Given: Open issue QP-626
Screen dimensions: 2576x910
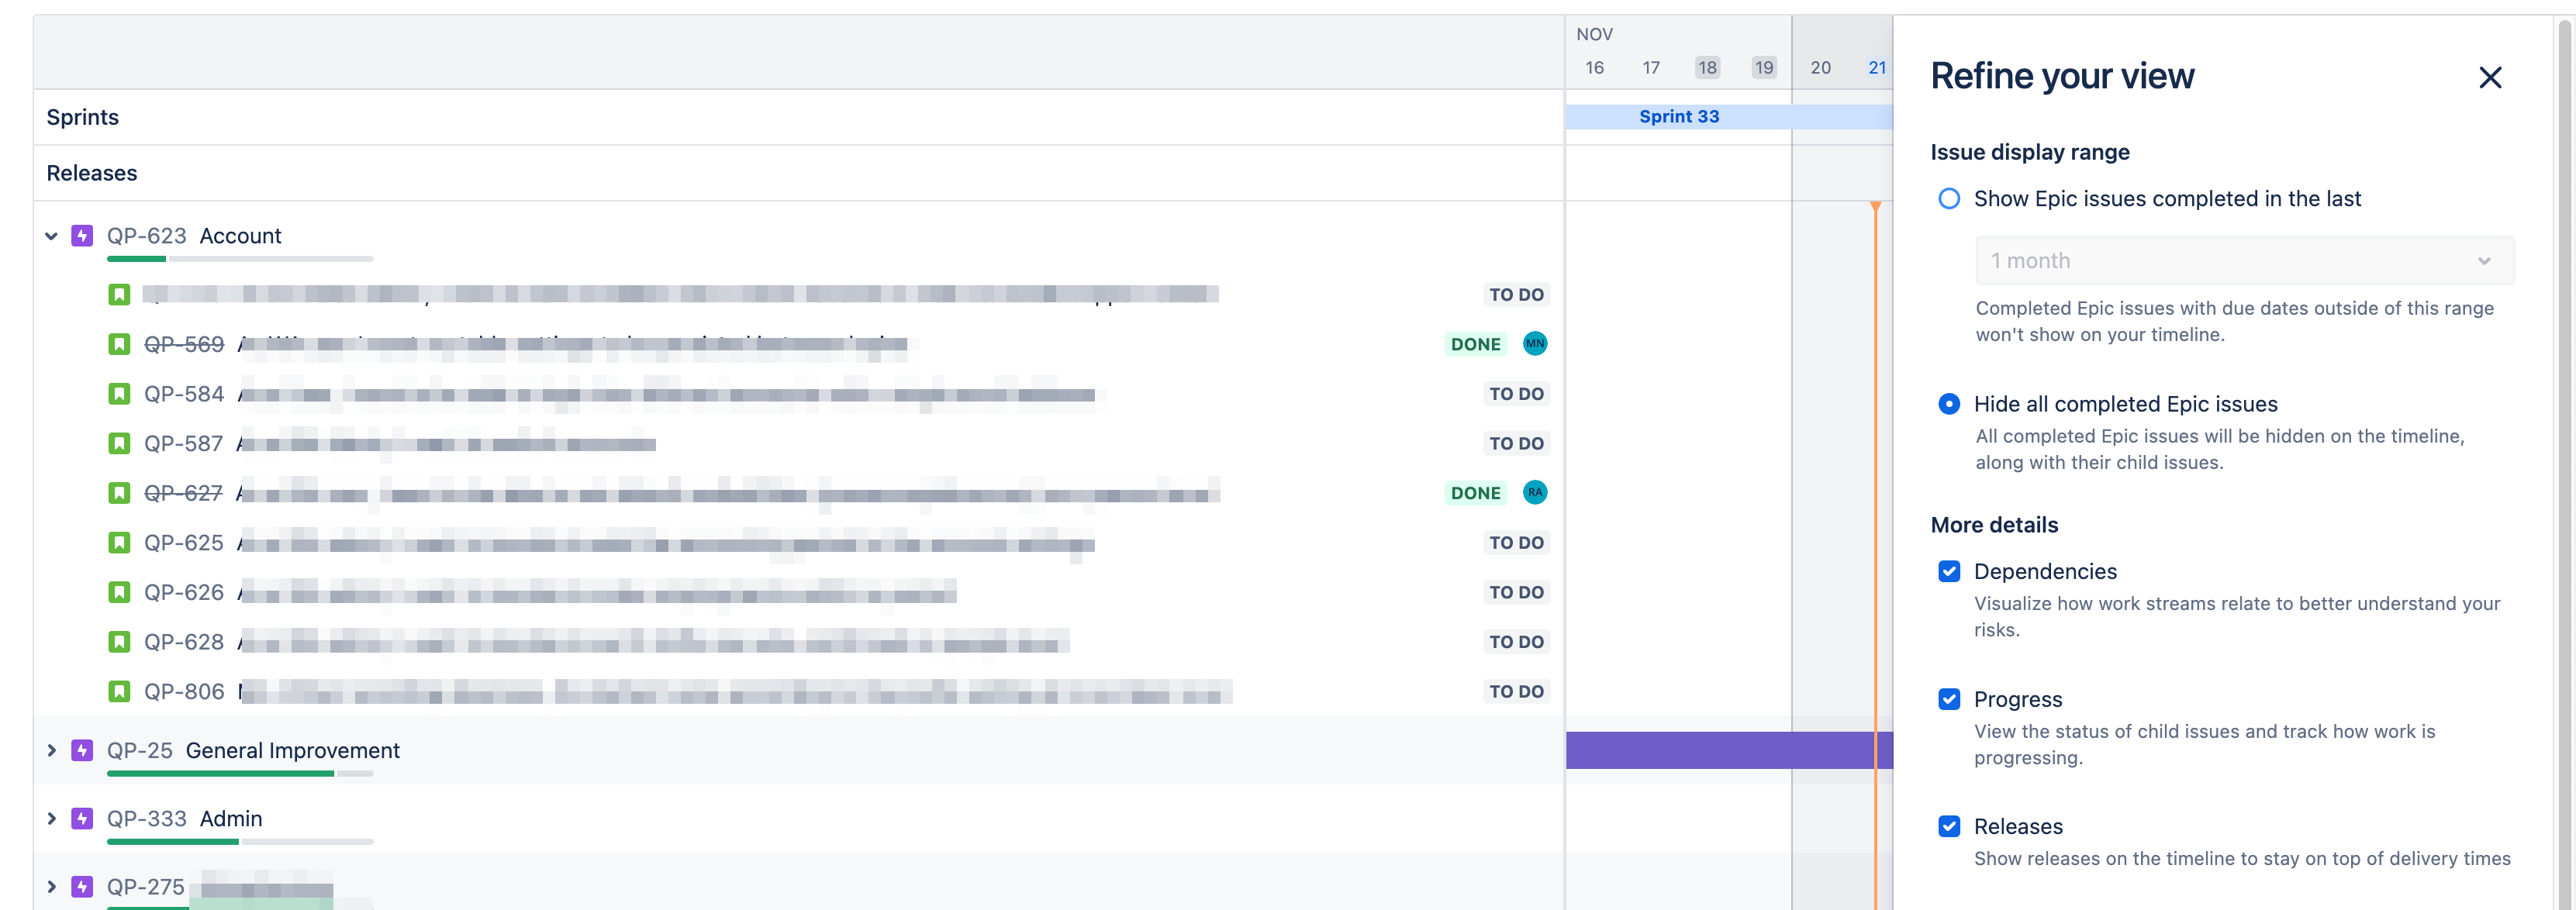Looking at the screenshot, I should 184,592.
